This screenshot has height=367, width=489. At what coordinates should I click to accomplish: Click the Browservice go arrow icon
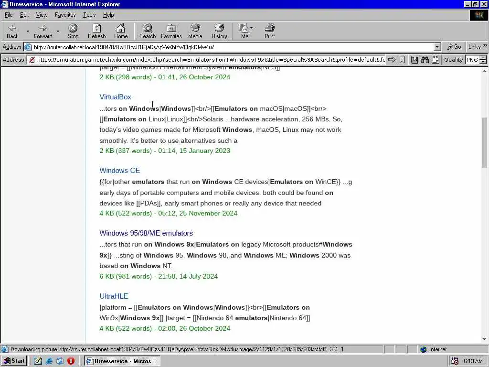pyautogui.click(x=392, y=60)
